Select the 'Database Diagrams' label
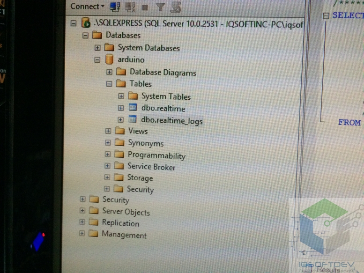This screenshot has width=364, height=273. (x=163, y=73)
